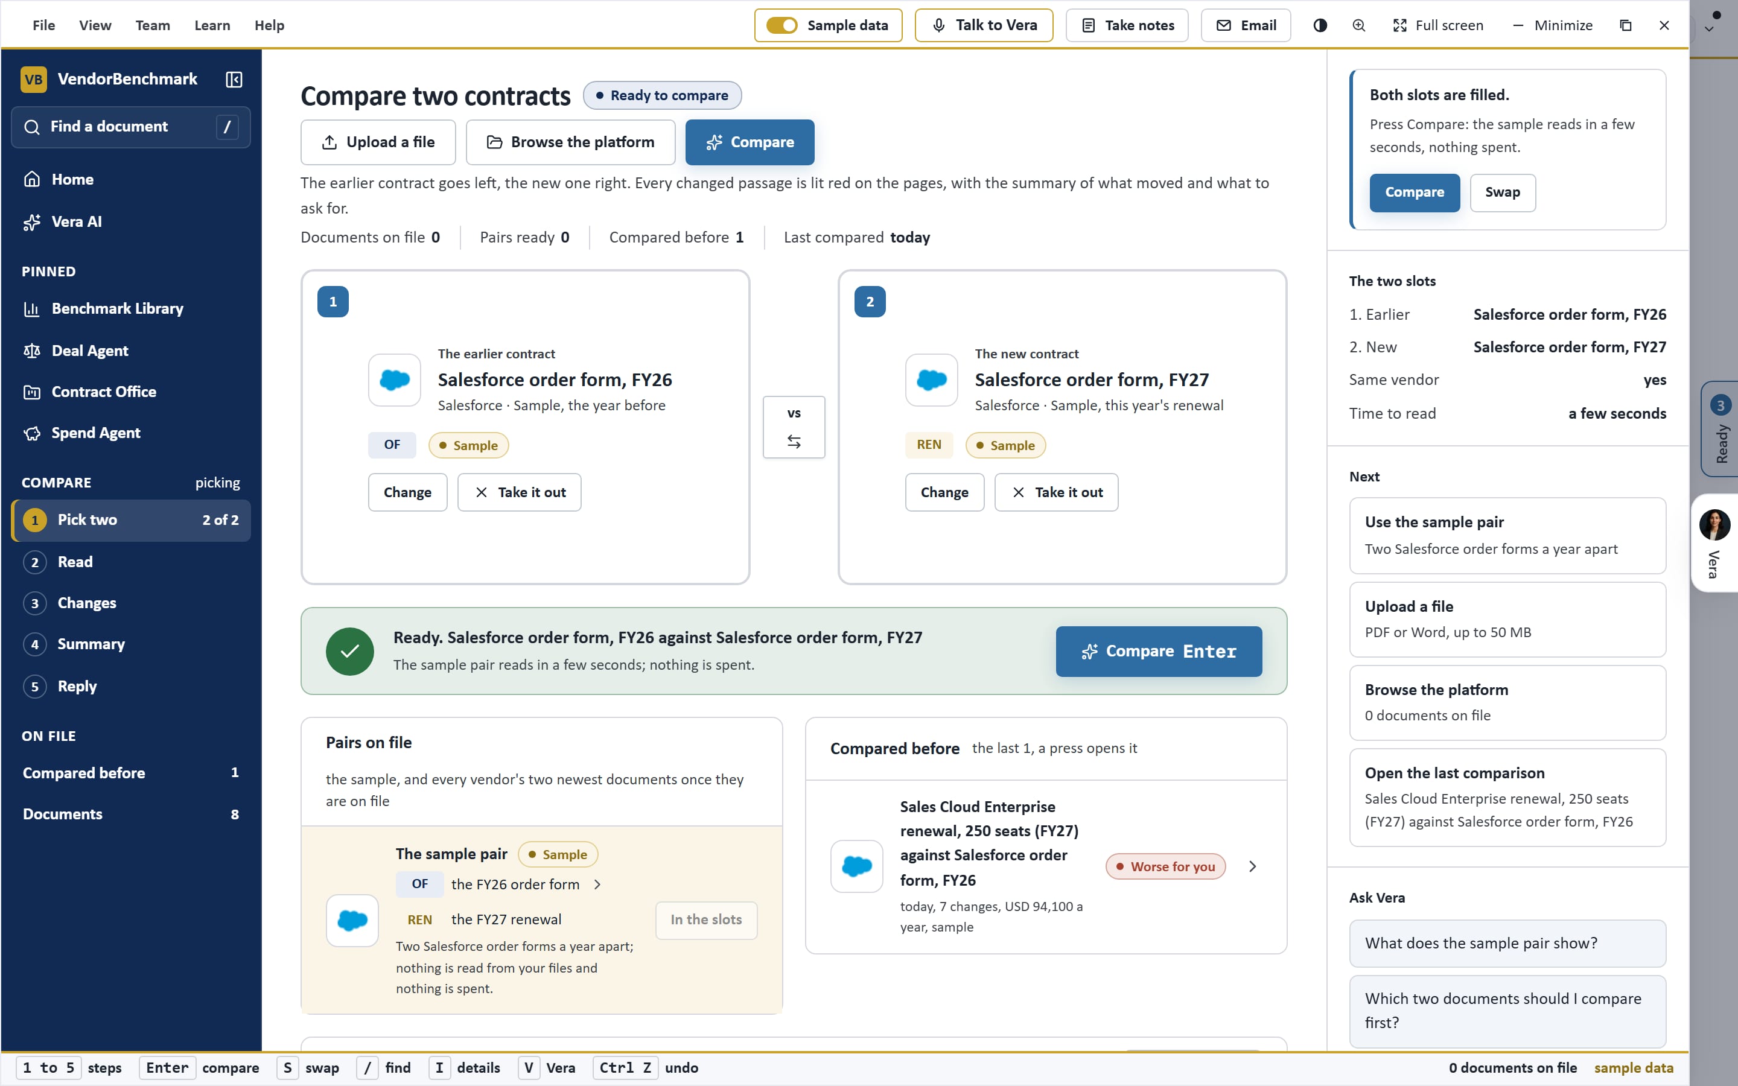Change the new contract FY27 slot
This screenshot has width=1738, height=1086.
pyautogui.click(x=944, y=492)
